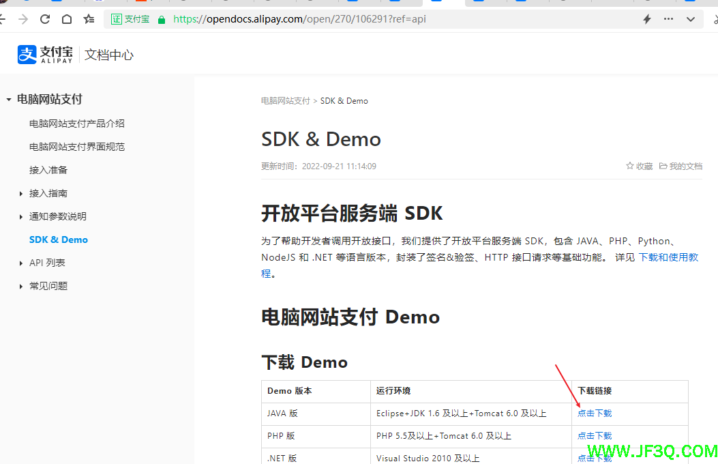
Task: Click the 收藏 star to bookmark page
Action: click(639, 166)
